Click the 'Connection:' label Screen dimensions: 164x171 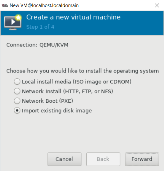(x=22, y=45)
